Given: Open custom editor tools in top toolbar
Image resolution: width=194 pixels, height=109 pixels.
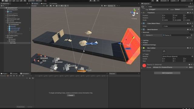Looking at the screenshot, I should click(x=25, y=1).
